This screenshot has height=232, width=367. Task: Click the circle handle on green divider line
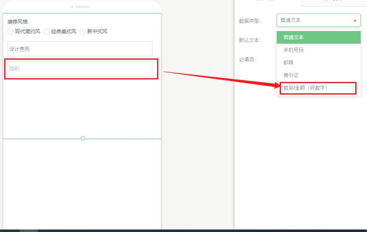point(83,138)
